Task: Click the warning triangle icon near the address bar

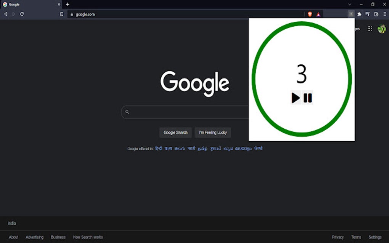Action: click(318, 14)
